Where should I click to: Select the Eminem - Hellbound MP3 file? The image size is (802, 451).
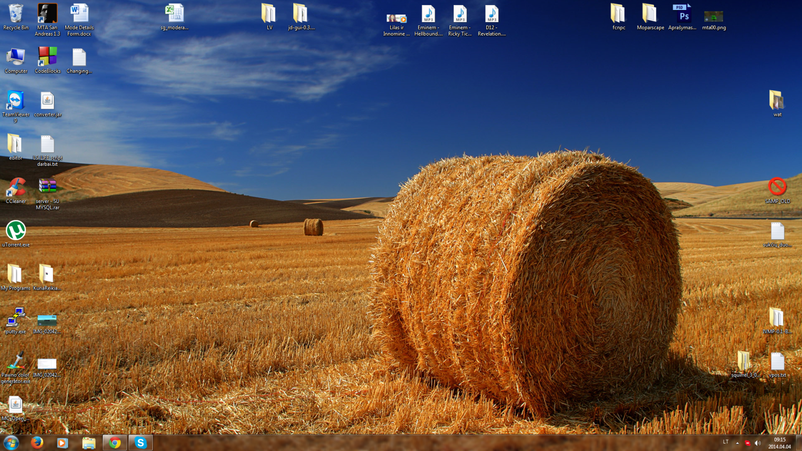point(428,20)
